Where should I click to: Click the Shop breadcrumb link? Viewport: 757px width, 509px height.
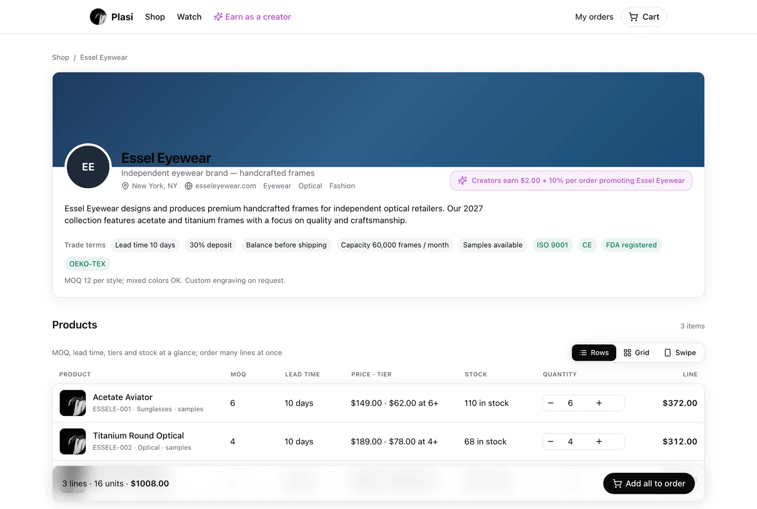click(x=60, y=57)
